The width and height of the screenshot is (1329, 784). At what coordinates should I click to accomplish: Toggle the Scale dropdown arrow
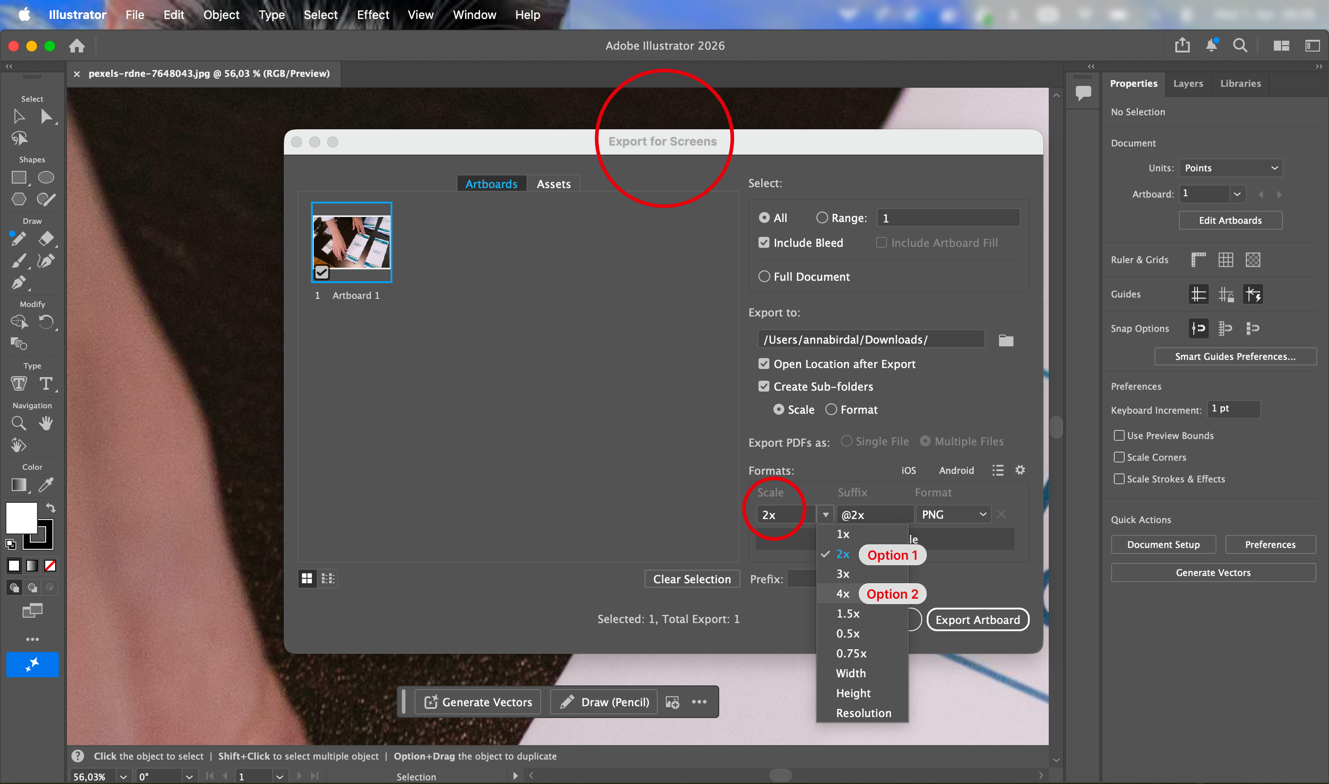click(825, 515)
